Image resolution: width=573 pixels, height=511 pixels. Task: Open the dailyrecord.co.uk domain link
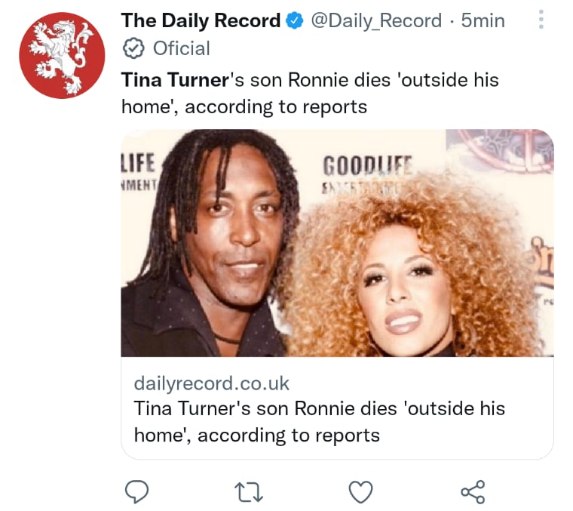[212, 383]
